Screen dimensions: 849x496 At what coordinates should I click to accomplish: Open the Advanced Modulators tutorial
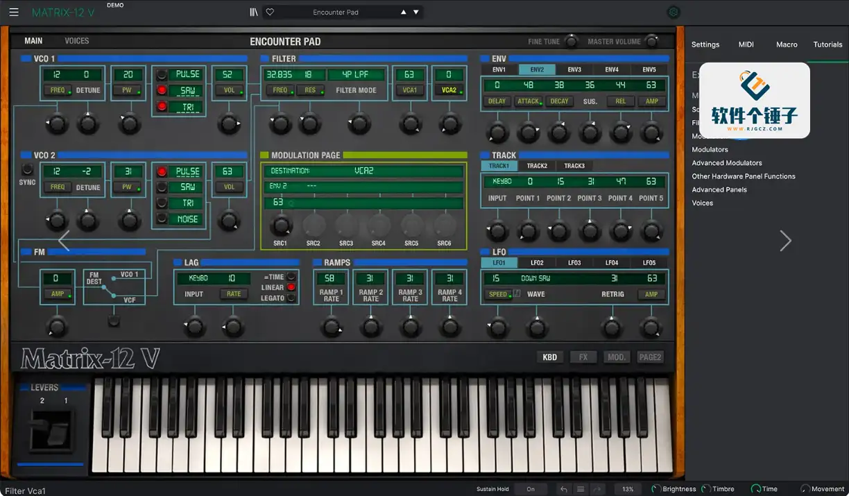click(726, 163)
